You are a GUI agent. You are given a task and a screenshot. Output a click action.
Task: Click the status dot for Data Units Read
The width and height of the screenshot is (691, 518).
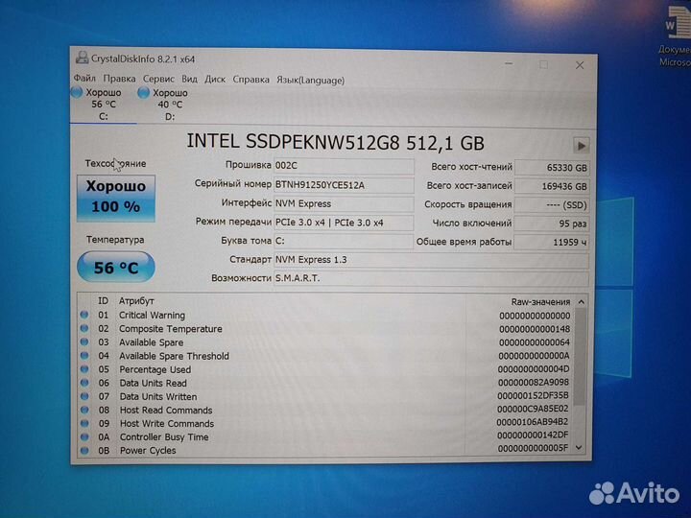[84, 383]
